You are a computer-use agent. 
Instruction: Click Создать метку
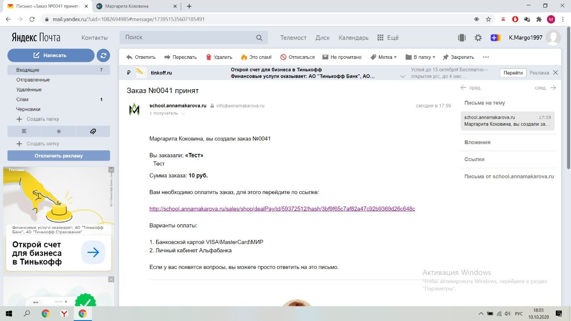pos(38,144)
